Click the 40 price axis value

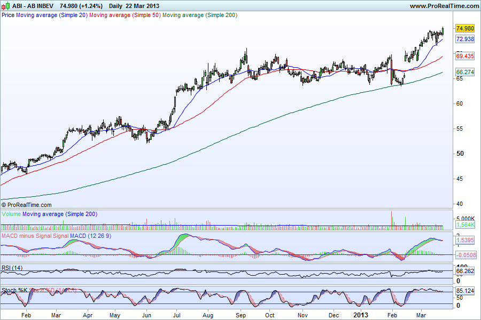(x=459, y=204)
